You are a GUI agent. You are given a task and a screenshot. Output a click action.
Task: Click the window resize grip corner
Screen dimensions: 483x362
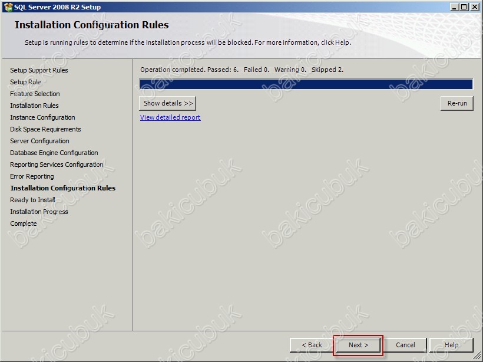[x=477, y=356]
